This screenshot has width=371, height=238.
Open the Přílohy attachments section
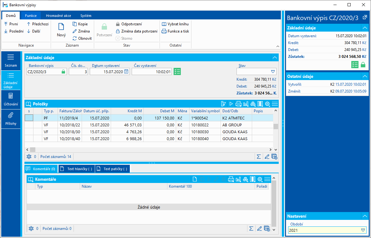click(11, 119)
